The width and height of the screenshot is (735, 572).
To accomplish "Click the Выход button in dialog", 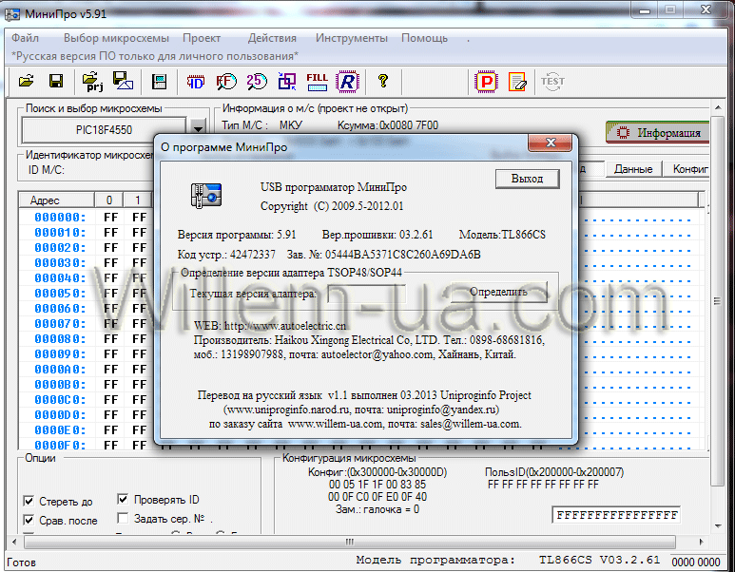I will coord(528,179).
